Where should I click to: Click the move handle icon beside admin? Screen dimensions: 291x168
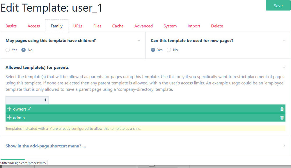[9, 118]
